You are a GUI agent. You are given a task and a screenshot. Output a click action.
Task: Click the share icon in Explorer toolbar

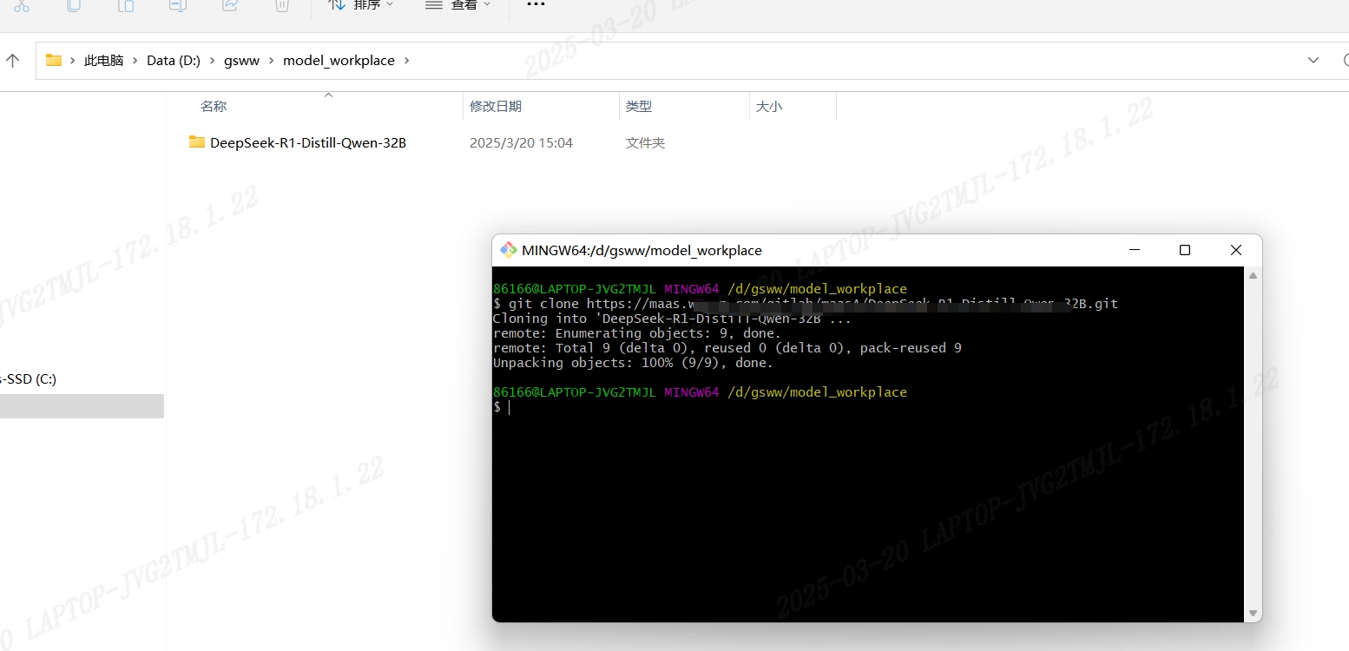(x=230, y=6)
